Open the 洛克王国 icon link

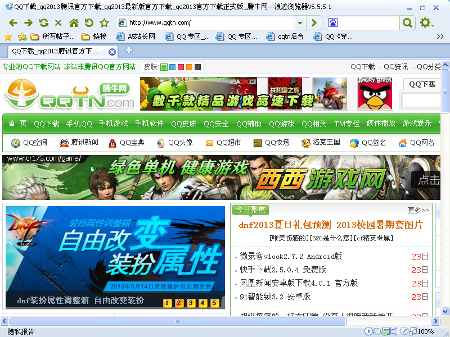tap(321, 143)
